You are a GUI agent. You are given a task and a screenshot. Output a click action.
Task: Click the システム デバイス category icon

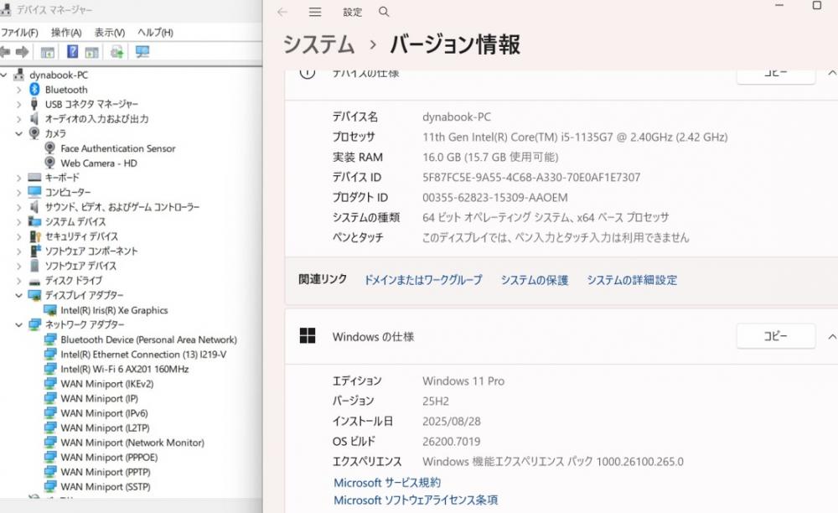[x=34, y=221]
